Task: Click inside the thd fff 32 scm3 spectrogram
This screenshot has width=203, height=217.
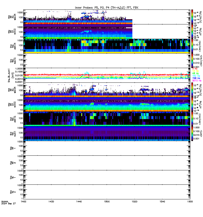Action: pyautogui.click(x=107, y=104)
